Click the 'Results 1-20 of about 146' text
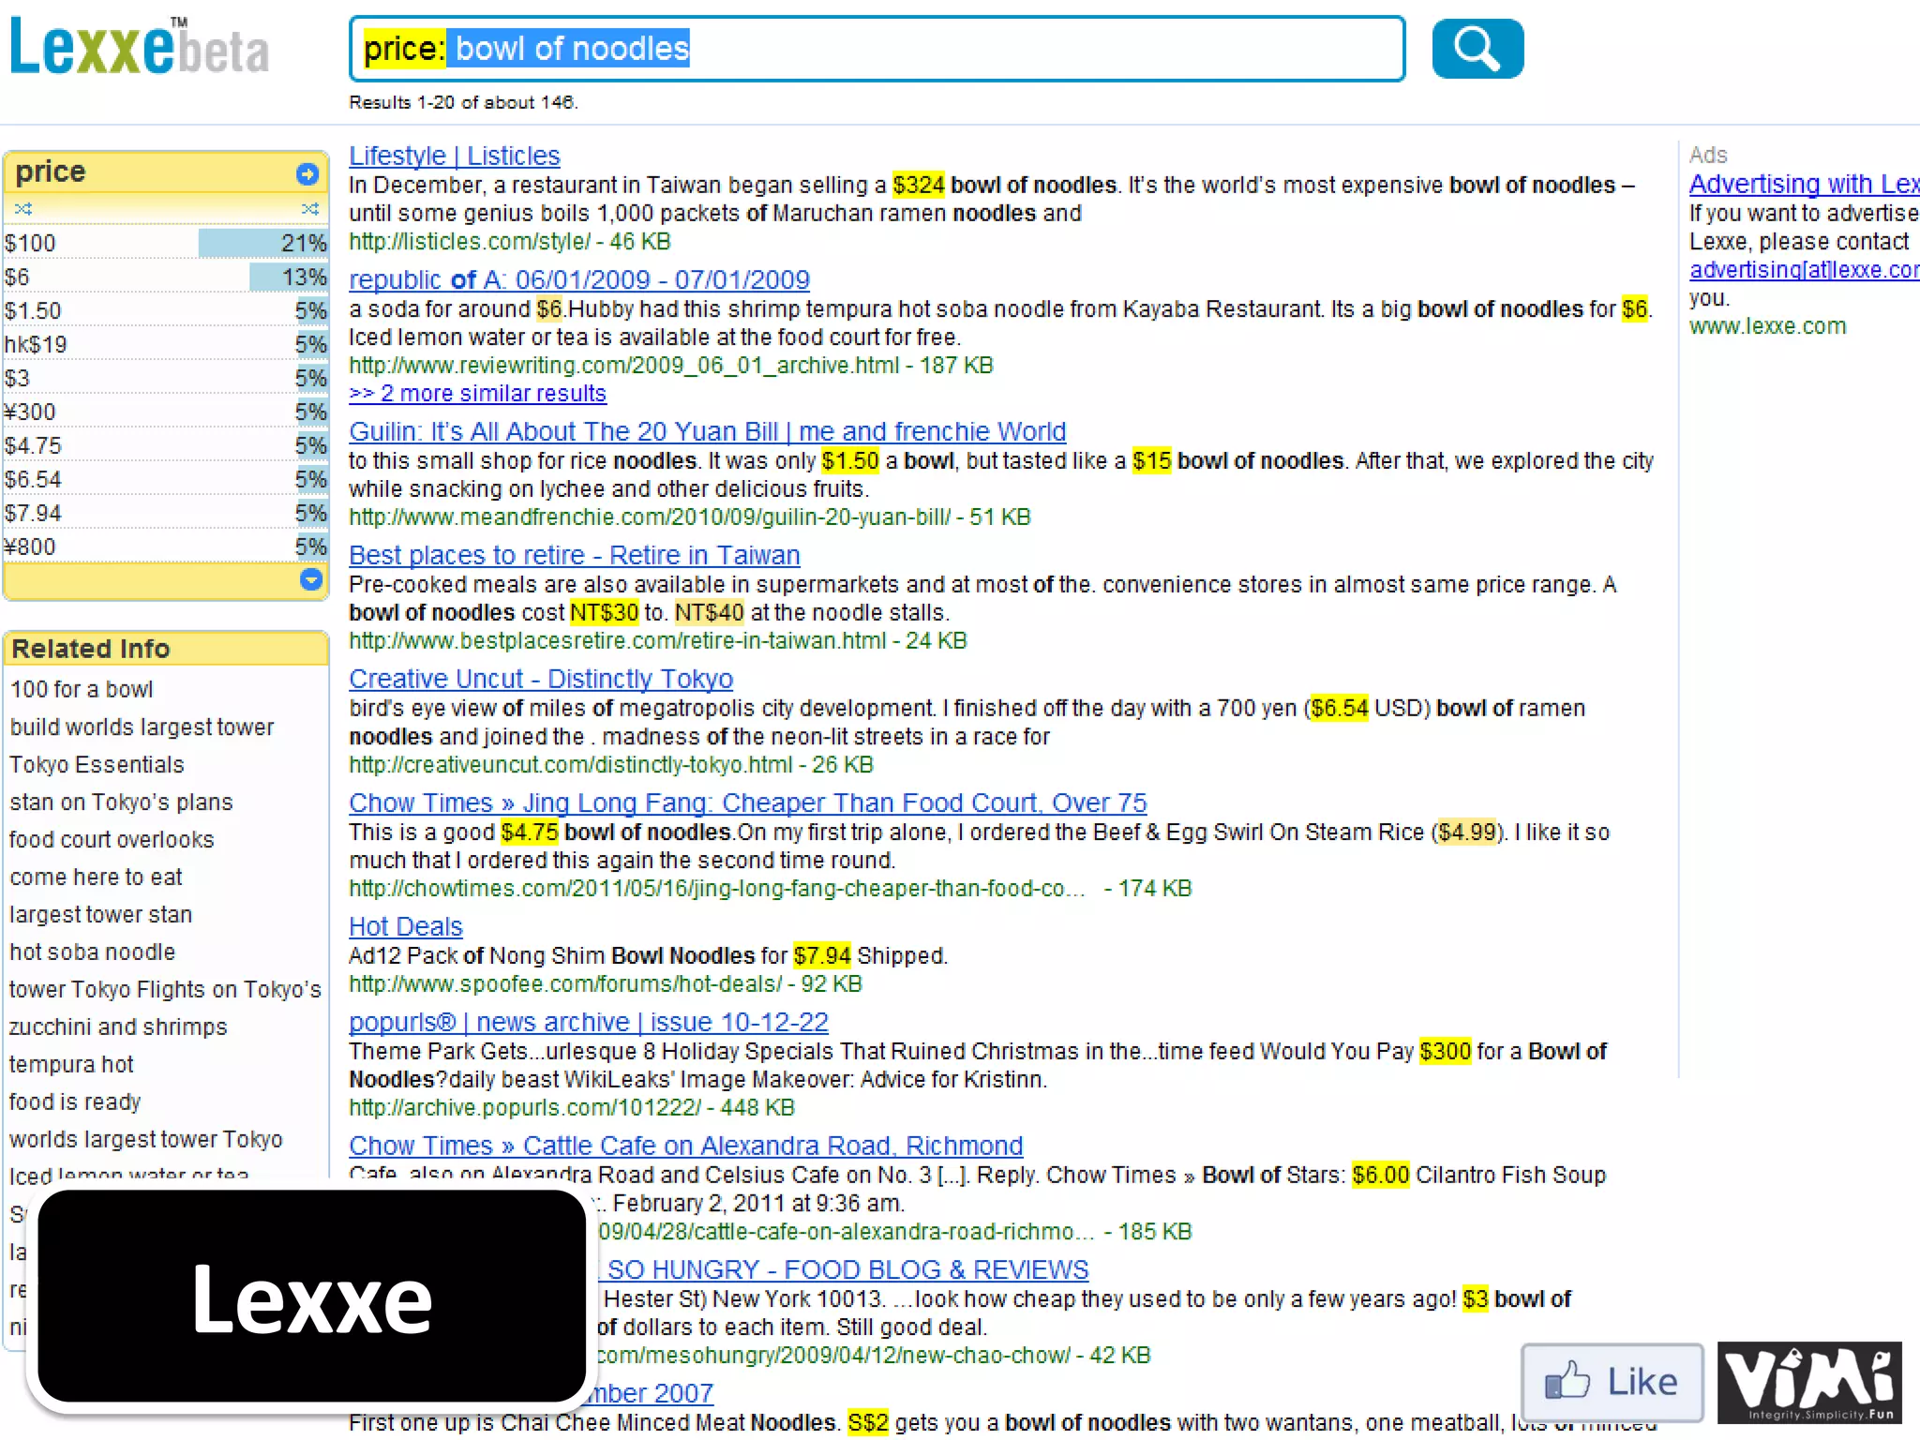1920x1440 pixels. (x=463, y=102)
